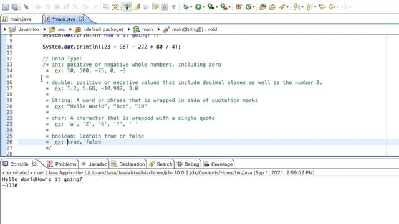The image size is (399, 224).
Task: Toggle Mark Occurrences highlighter
Action: click(137, 7)
